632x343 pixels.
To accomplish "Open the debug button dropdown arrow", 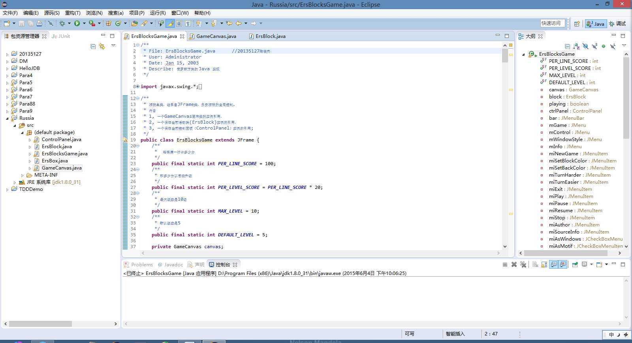I will 69,24.
